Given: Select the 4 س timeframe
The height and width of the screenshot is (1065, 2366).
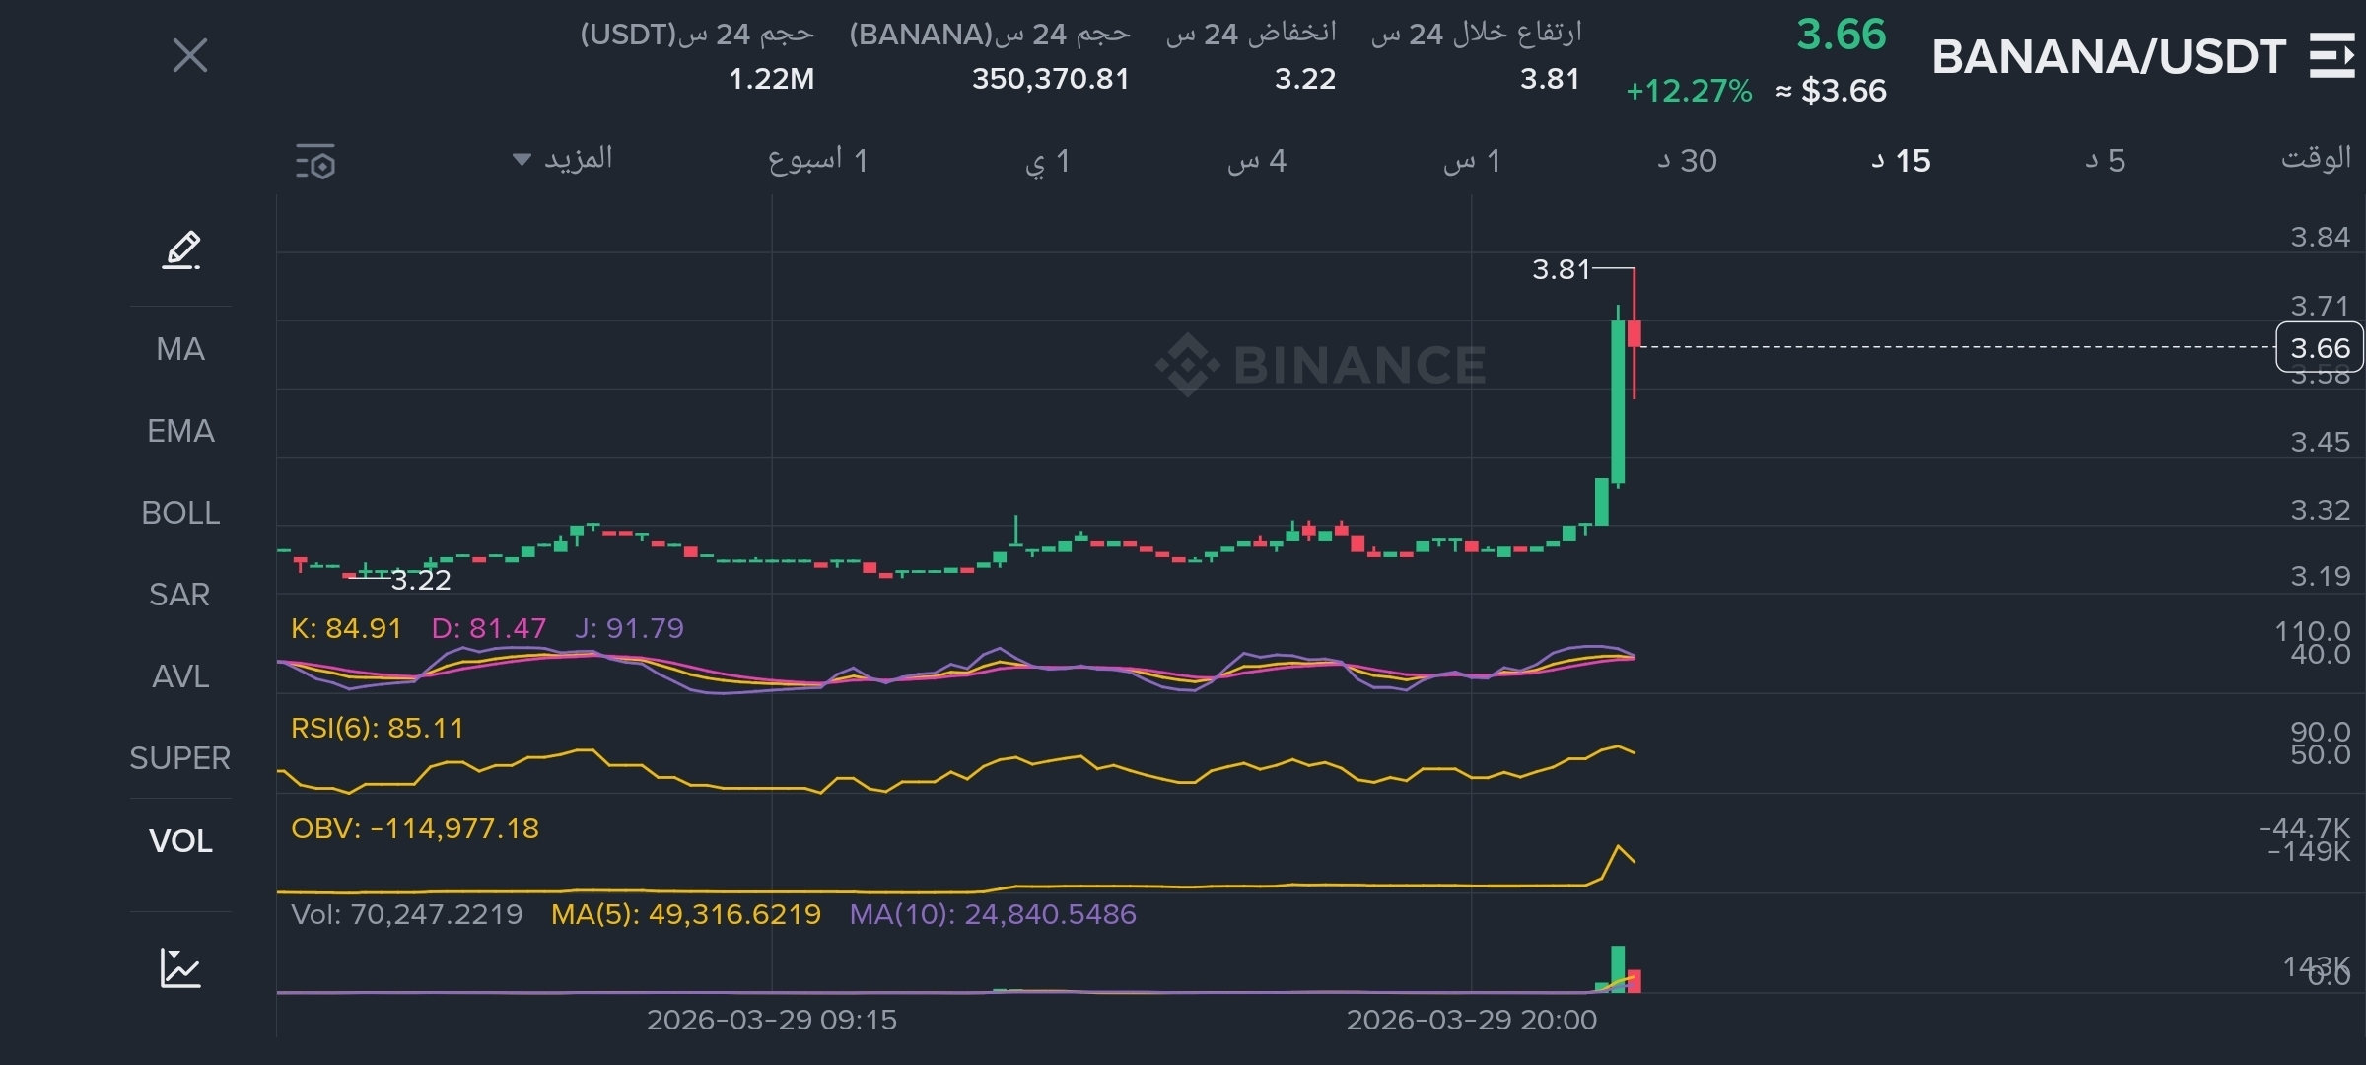Looking at the screenshot, I should pos(1257,161).
